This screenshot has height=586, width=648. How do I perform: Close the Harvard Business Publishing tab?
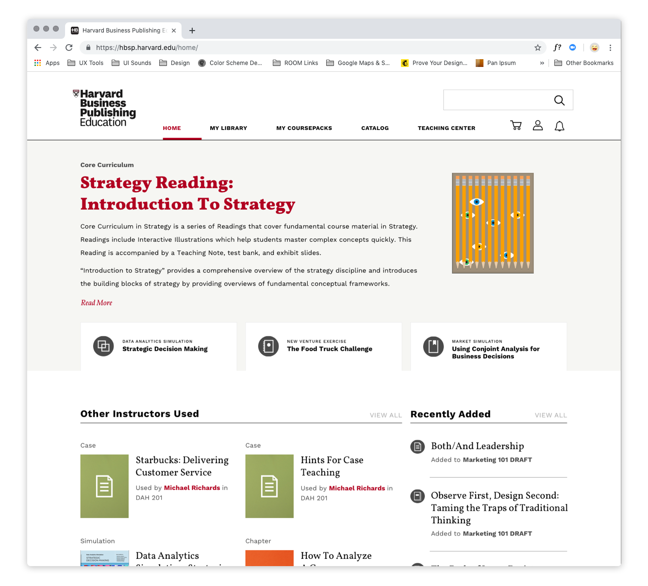[174, 31]
